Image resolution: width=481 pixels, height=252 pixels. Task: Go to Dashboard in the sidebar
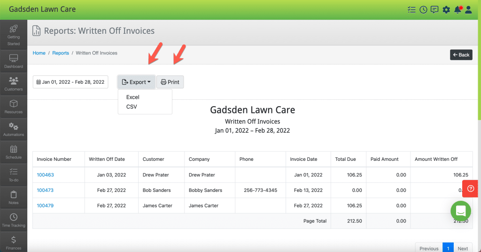click(14, 61)
